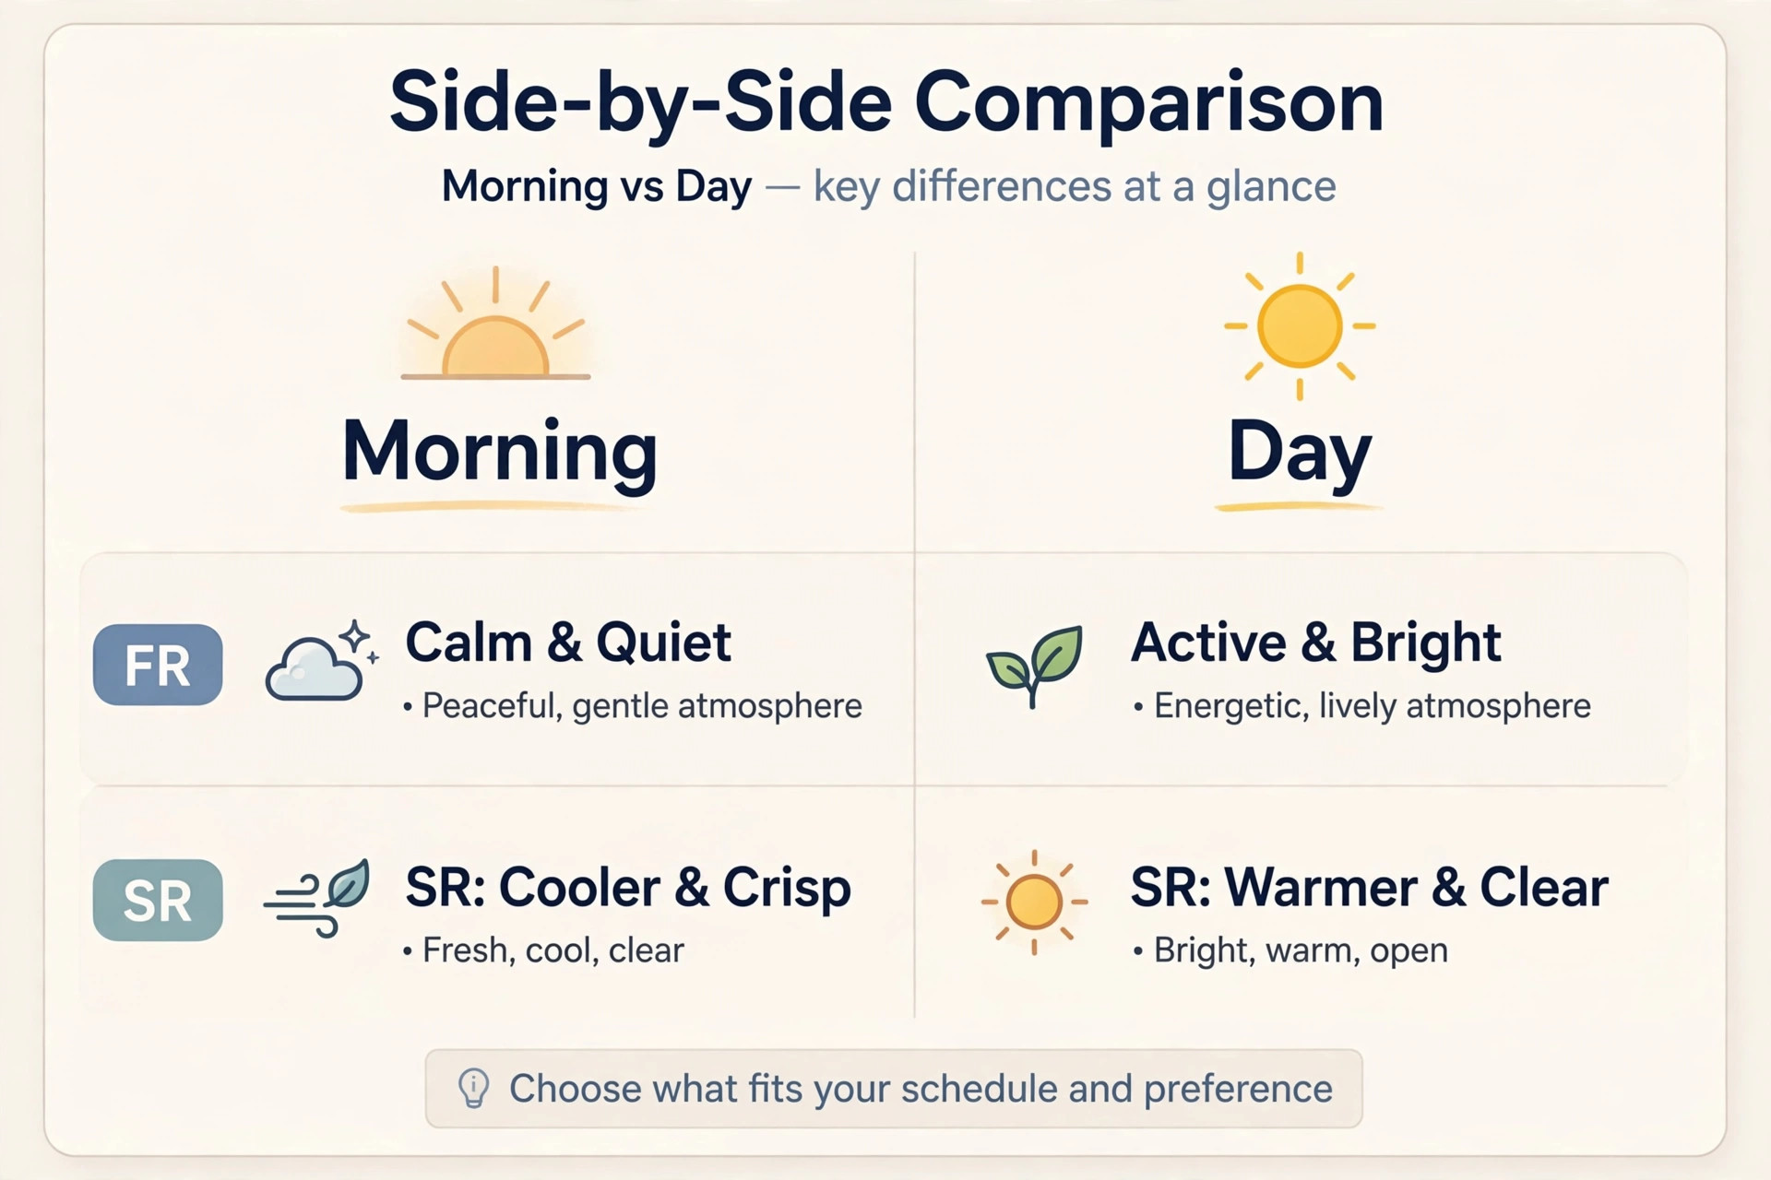1771x1180 pixels.
Task: Click the wind and leaf icon
Action: click(x=316, y=899)
